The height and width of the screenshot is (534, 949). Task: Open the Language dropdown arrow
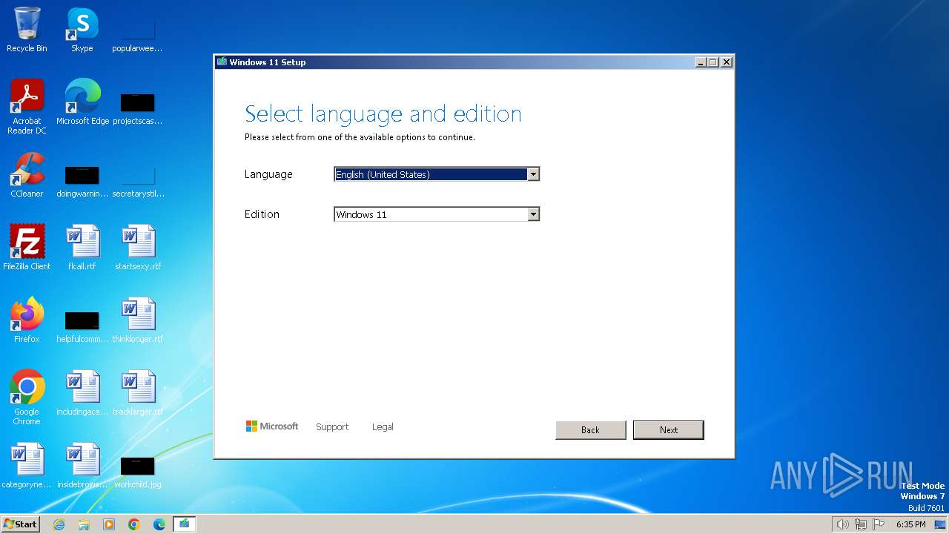[533, 174]
